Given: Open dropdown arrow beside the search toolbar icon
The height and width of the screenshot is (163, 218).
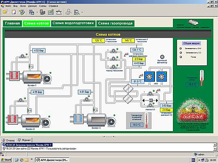Looking at the screenshot, I should 82,12.
